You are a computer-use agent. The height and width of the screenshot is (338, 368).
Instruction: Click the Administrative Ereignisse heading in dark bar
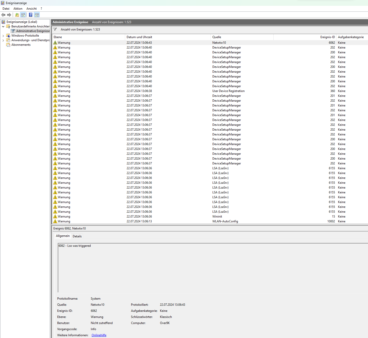point(70,22)
